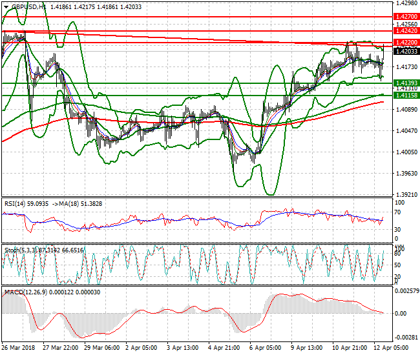Click the 2 Apr 05:00 time label

coord(142,348)
